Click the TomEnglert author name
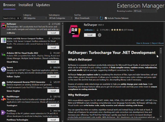The height and width of the screenshot is (122, 165). pyautogui.click(x=12, y=105)
